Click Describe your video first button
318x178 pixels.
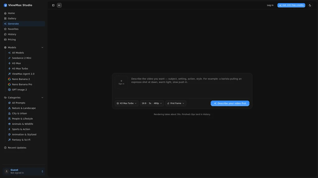click(x=230, y=103)
